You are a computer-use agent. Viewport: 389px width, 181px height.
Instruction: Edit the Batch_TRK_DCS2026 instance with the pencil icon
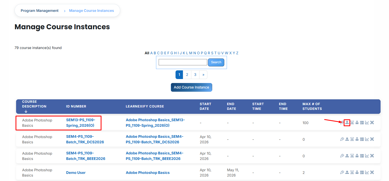pos(342,139)
